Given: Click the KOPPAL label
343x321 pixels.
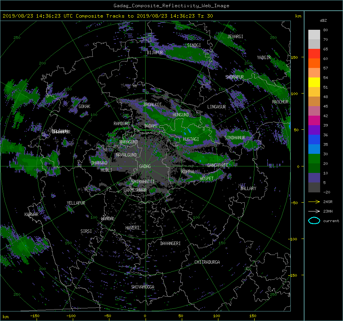Looking at the screenshot, I should pos(188,172).
